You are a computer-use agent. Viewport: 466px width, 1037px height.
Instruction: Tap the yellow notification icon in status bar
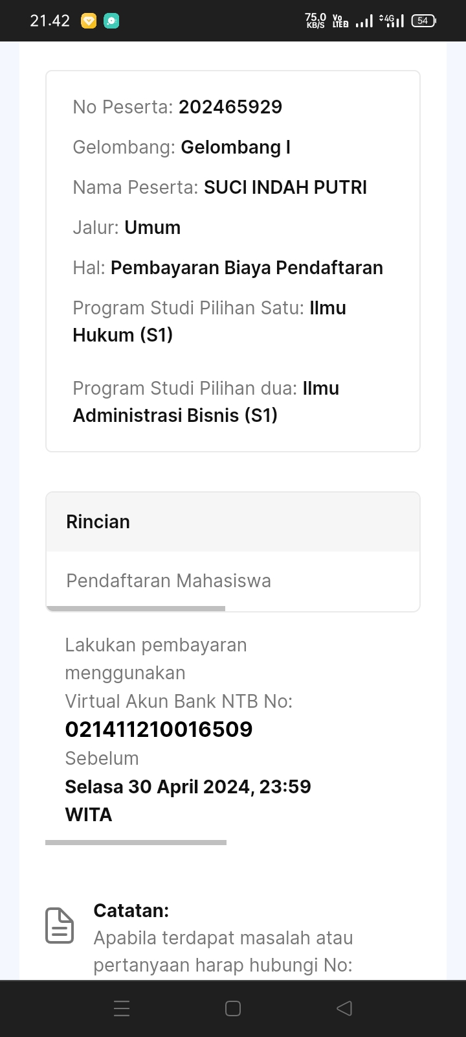coord(89,21)
